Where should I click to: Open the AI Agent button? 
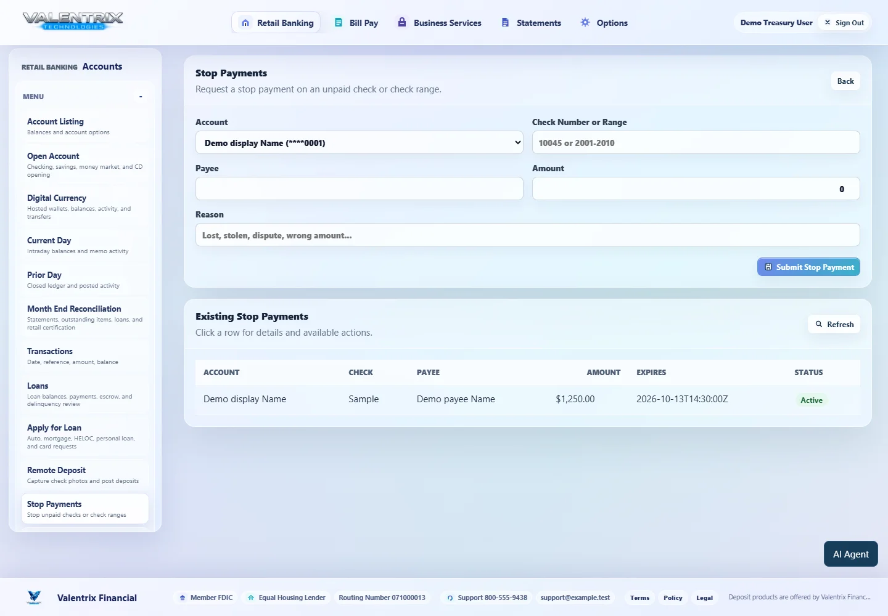click(x=851, y=554)
